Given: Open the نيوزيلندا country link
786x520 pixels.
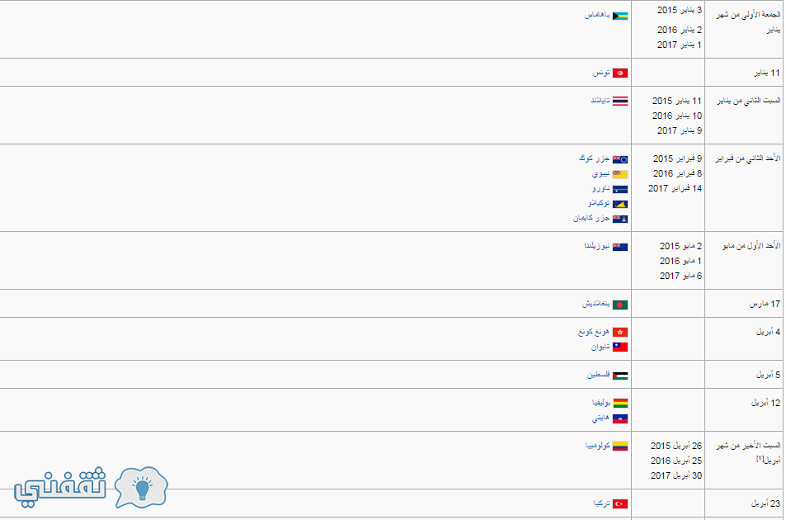Looking at the screenshot, I should [596, 246].
